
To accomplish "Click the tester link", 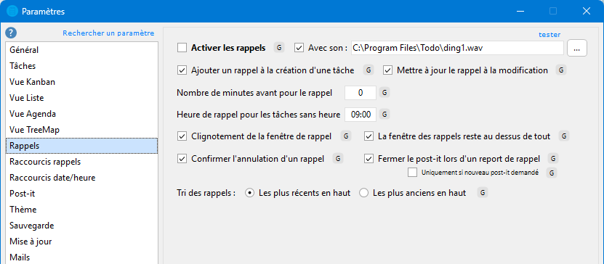I will [549, 35].
